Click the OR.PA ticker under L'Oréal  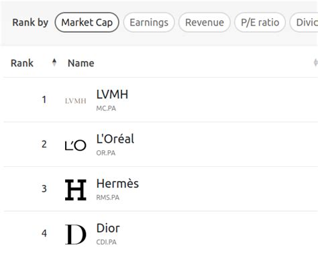106,153
